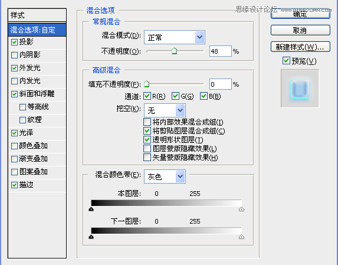This screenshot has height=265, width=338.
Task: Click the 填充不透明度 value field 0
Action: point(220,84)
